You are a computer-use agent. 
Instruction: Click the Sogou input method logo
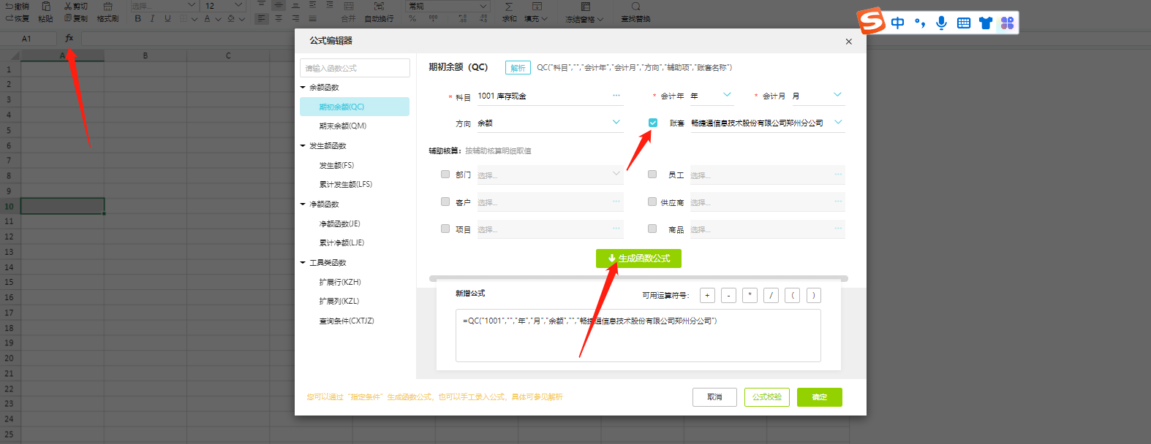coord(871,21)
